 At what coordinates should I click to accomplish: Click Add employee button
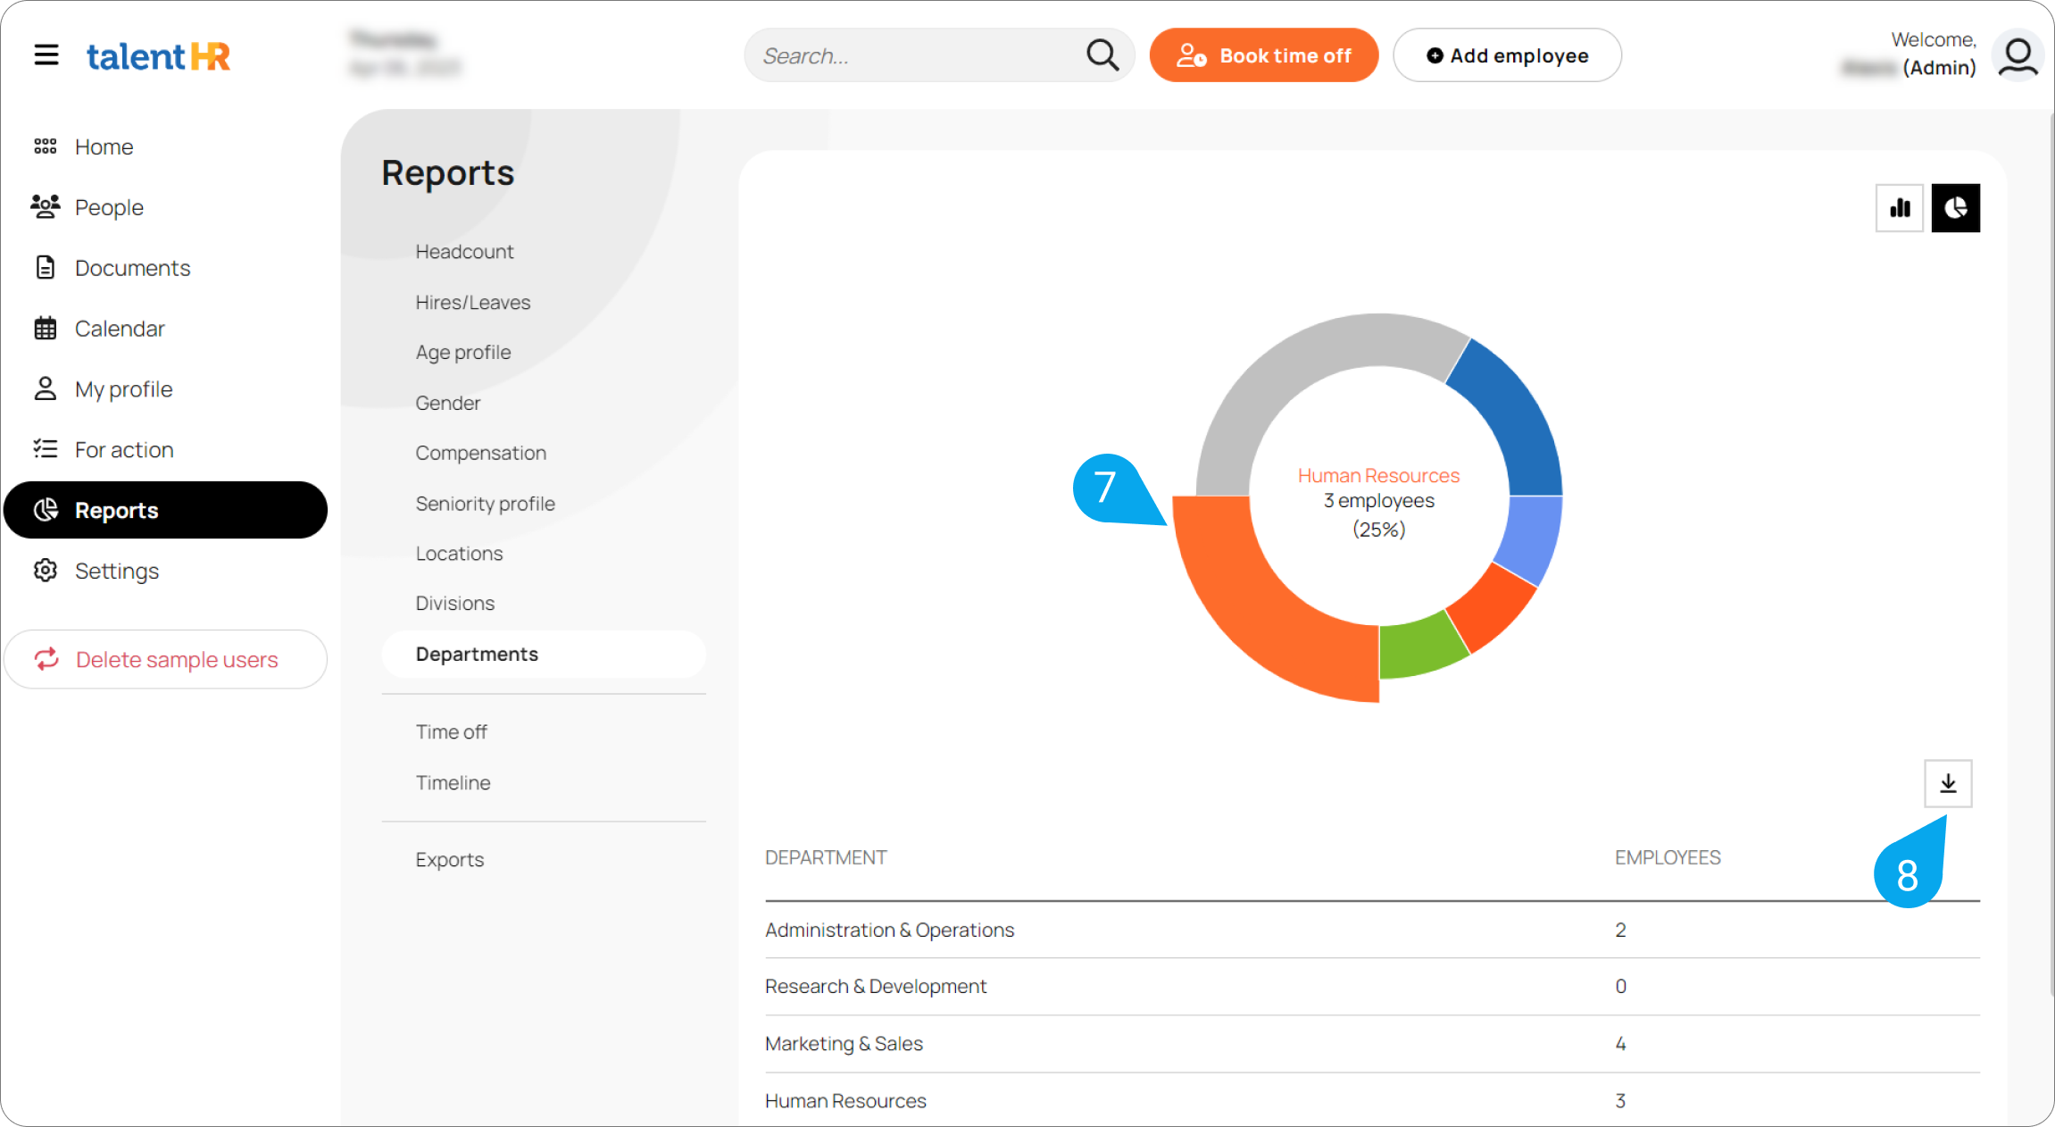(1507, 55)
